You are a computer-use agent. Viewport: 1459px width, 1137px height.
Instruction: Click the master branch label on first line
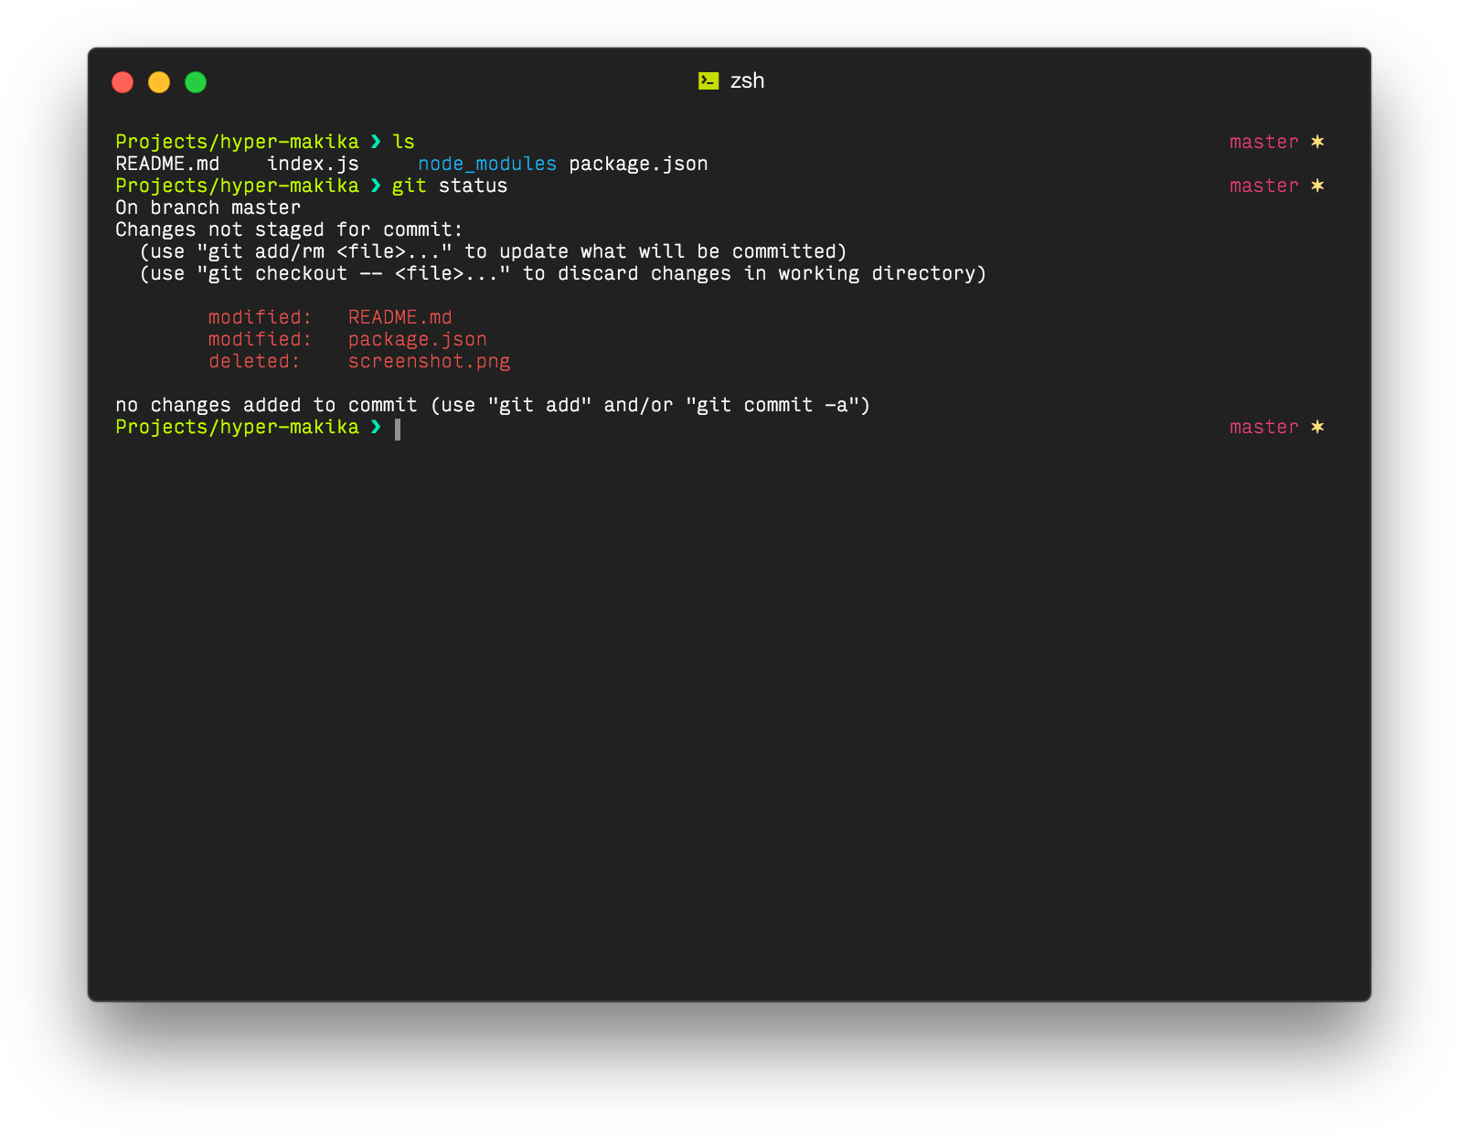point(1263,142)
